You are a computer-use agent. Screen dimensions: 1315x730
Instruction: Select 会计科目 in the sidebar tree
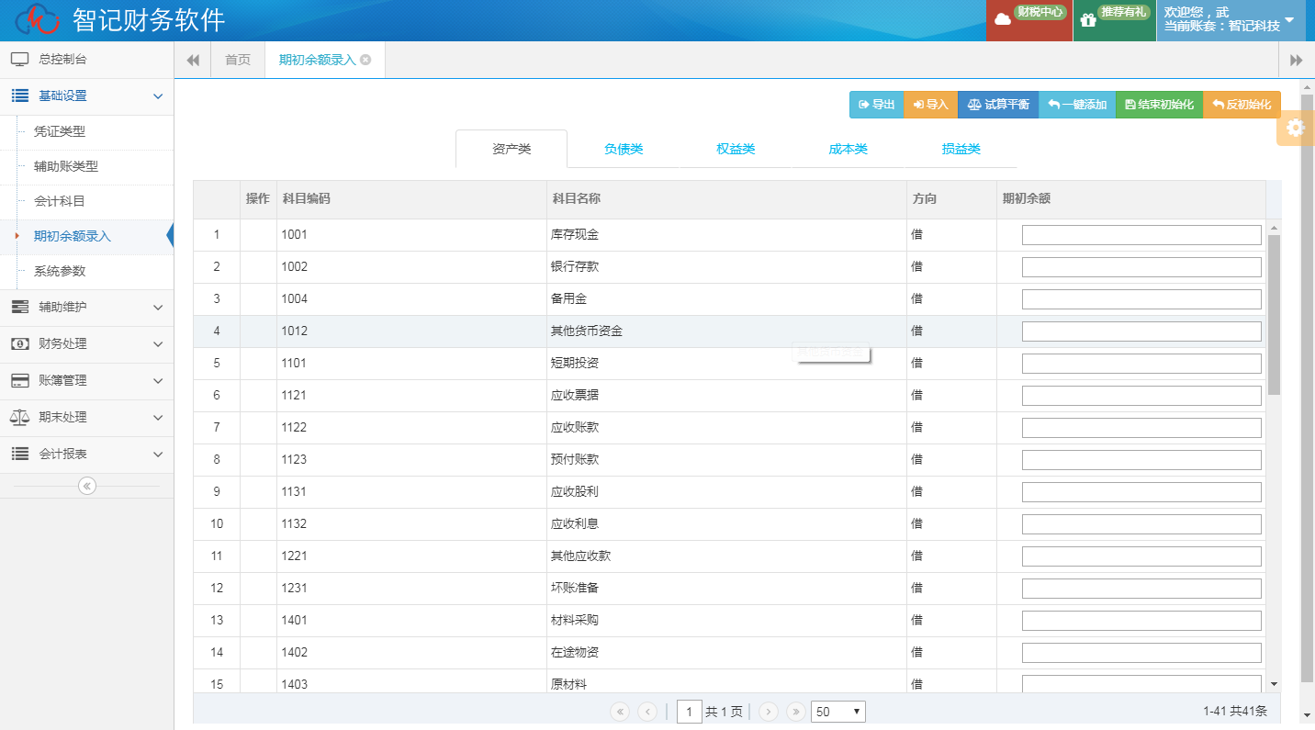pyautogui.click(x=60, y=201)
